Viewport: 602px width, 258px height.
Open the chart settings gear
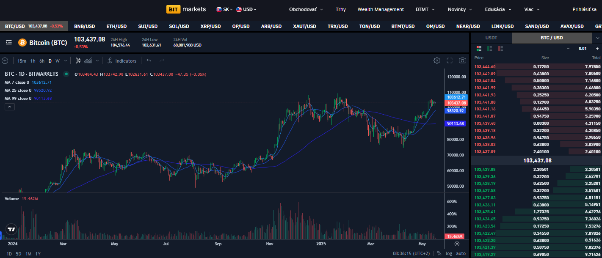click(x=437, y=61)
